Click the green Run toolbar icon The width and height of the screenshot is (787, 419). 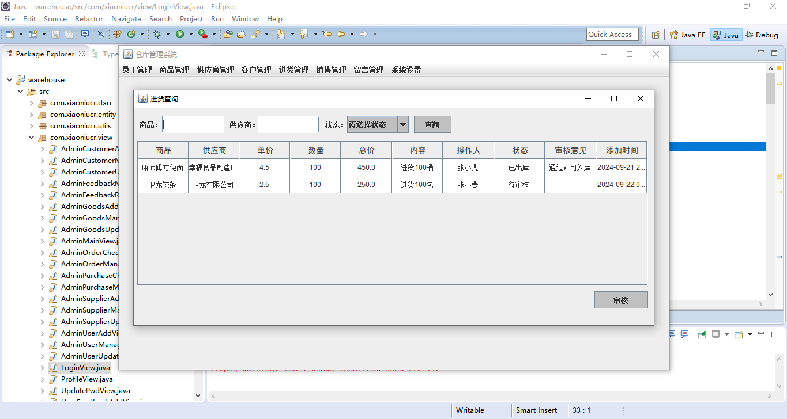click(180, 35)
